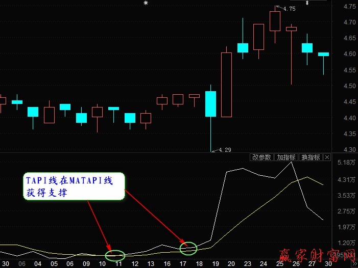Click the TAPI support annotation box
Viewport: 358px width, 268px height.
coord(74,187)
